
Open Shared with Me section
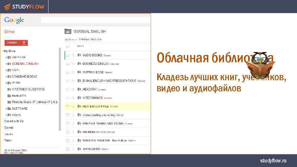tap(14, 121)
